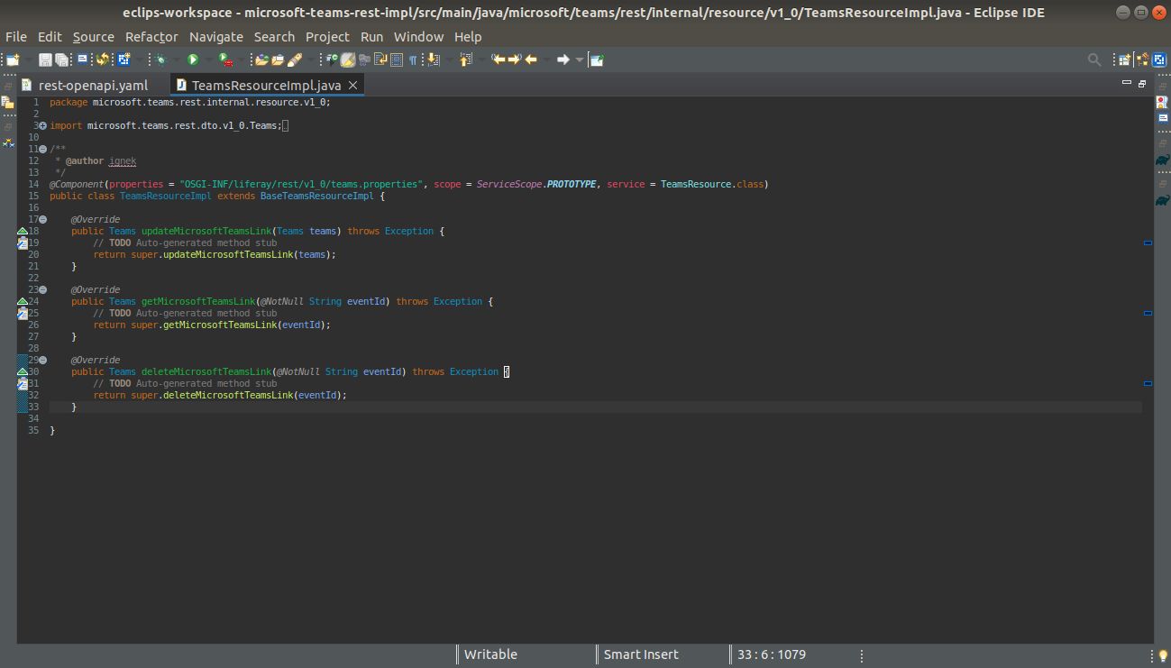
Task: Click the override marker on line 24
Action: point(23,302)
